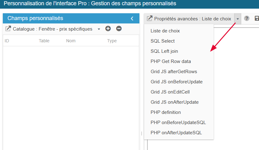
Task: Open the Catalogue window selector dropdown
Action: click(x=99, y=29)
